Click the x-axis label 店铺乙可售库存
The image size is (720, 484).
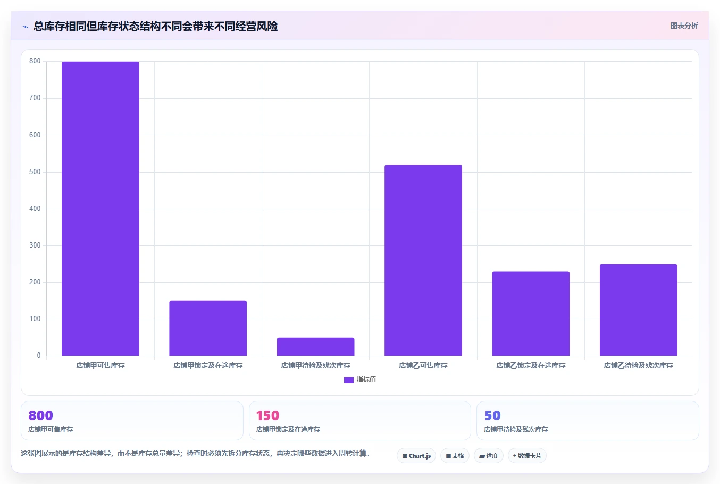pos(423,365)
